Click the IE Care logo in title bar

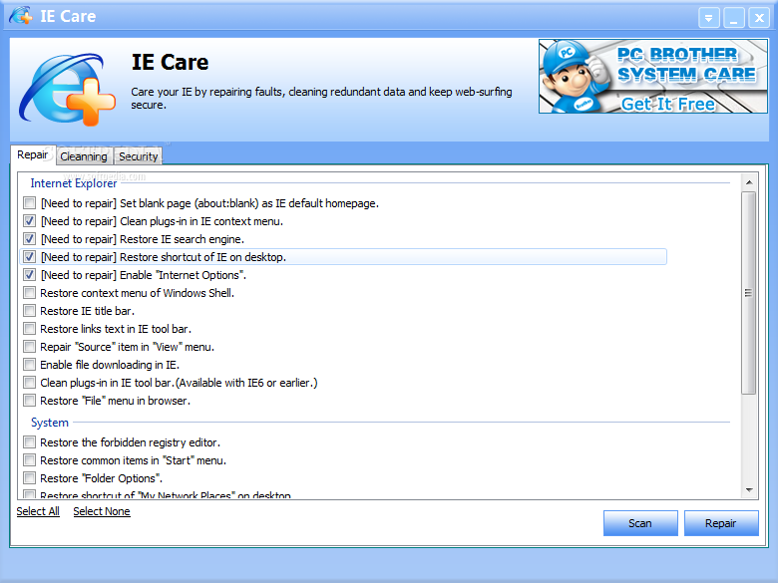[20, 16]
